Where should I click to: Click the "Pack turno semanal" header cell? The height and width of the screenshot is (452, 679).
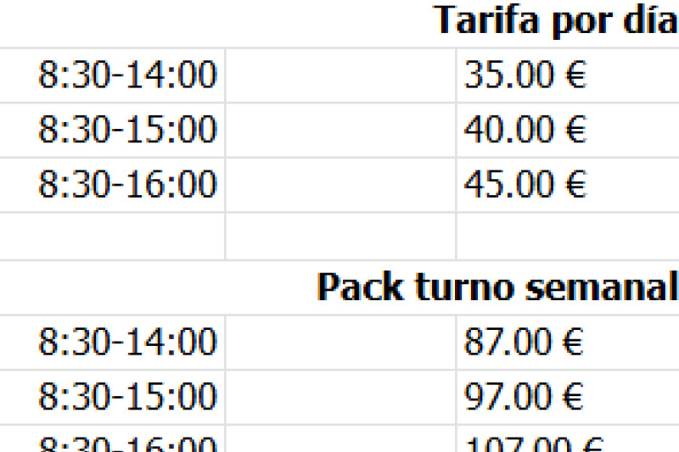click(497, 288)
